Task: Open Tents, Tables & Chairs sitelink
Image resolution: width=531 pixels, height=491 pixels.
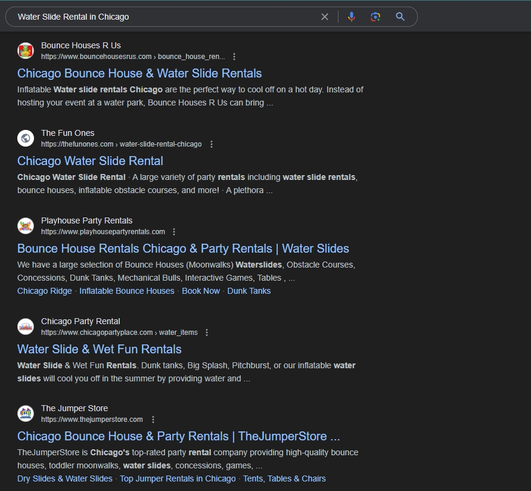Action: click(x=284, y=478)
